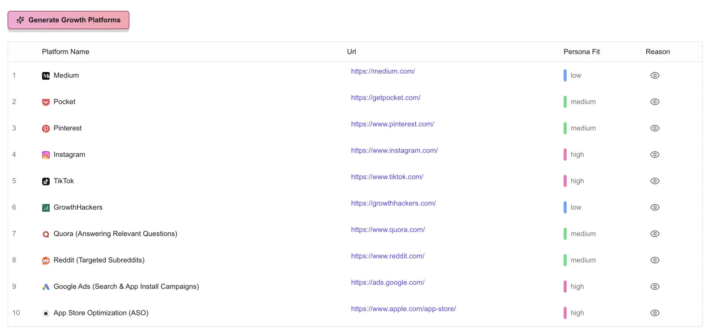Click row number 1
Viewport: 712px width, 335px height.
14,75
